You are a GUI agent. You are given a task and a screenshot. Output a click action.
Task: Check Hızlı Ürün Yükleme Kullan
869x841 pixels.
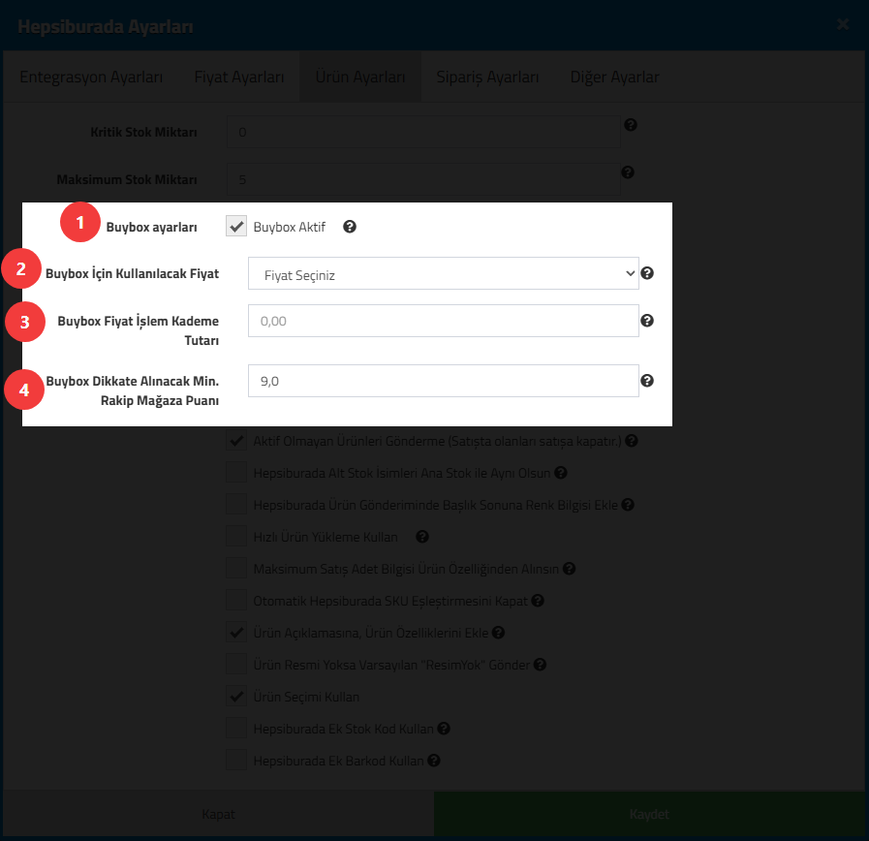(236, 537)
